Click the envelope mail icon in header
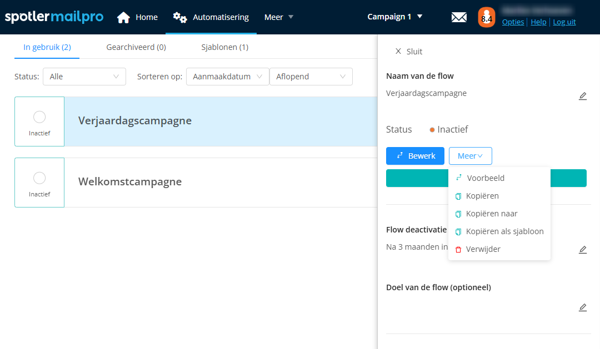Screen dimensions: 600x349 point(459,17)
